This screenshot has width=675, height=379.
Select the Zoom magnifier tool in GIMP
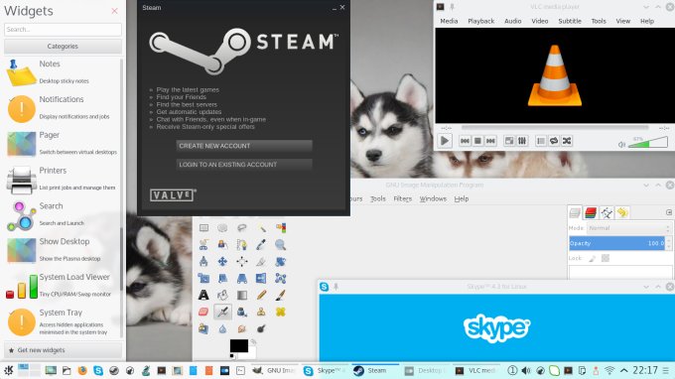[x=281, y=245]
